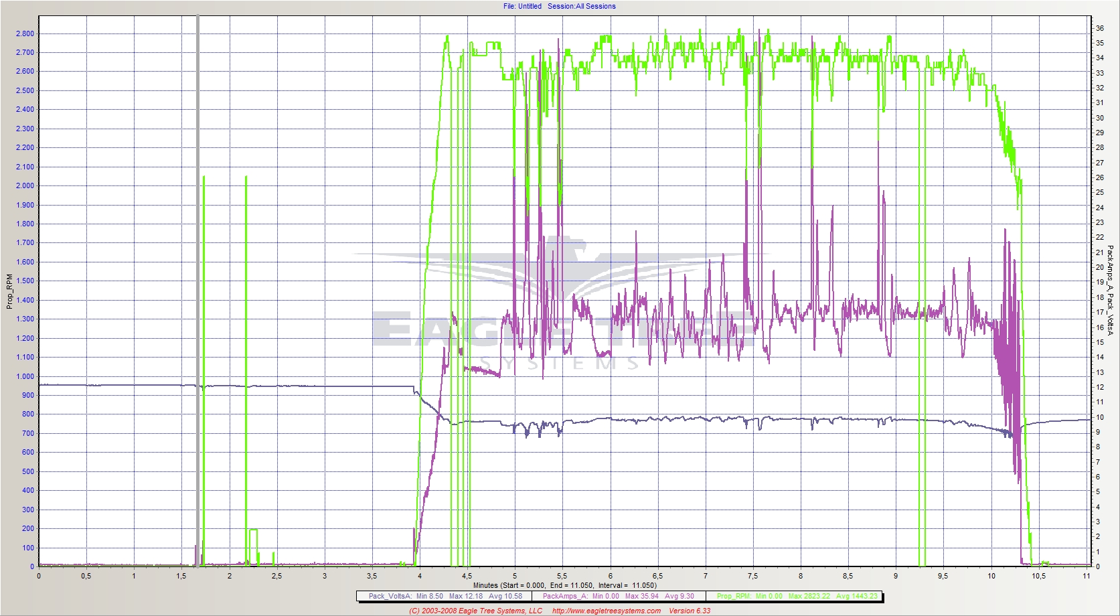The width and height of the screenshot is (1120, 616).
Task: Click the Prop_RPM 'Avg 1443.23' value
Action: tap(857, 596)
